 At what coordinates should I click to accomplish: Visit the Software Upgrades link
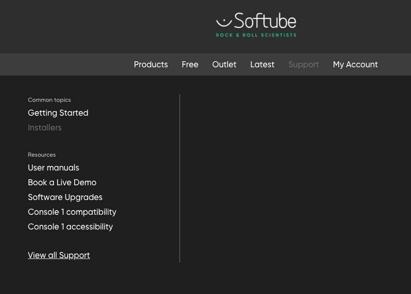click(x=65, y=197)
